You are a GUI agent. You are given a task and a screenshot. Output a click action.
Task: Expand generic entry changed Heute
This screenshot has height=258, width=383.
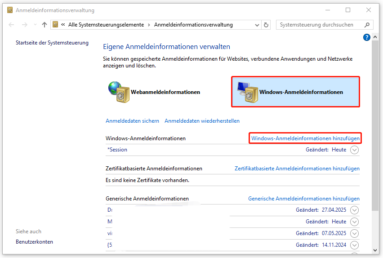pyautogui.click(x=354, y=222)
